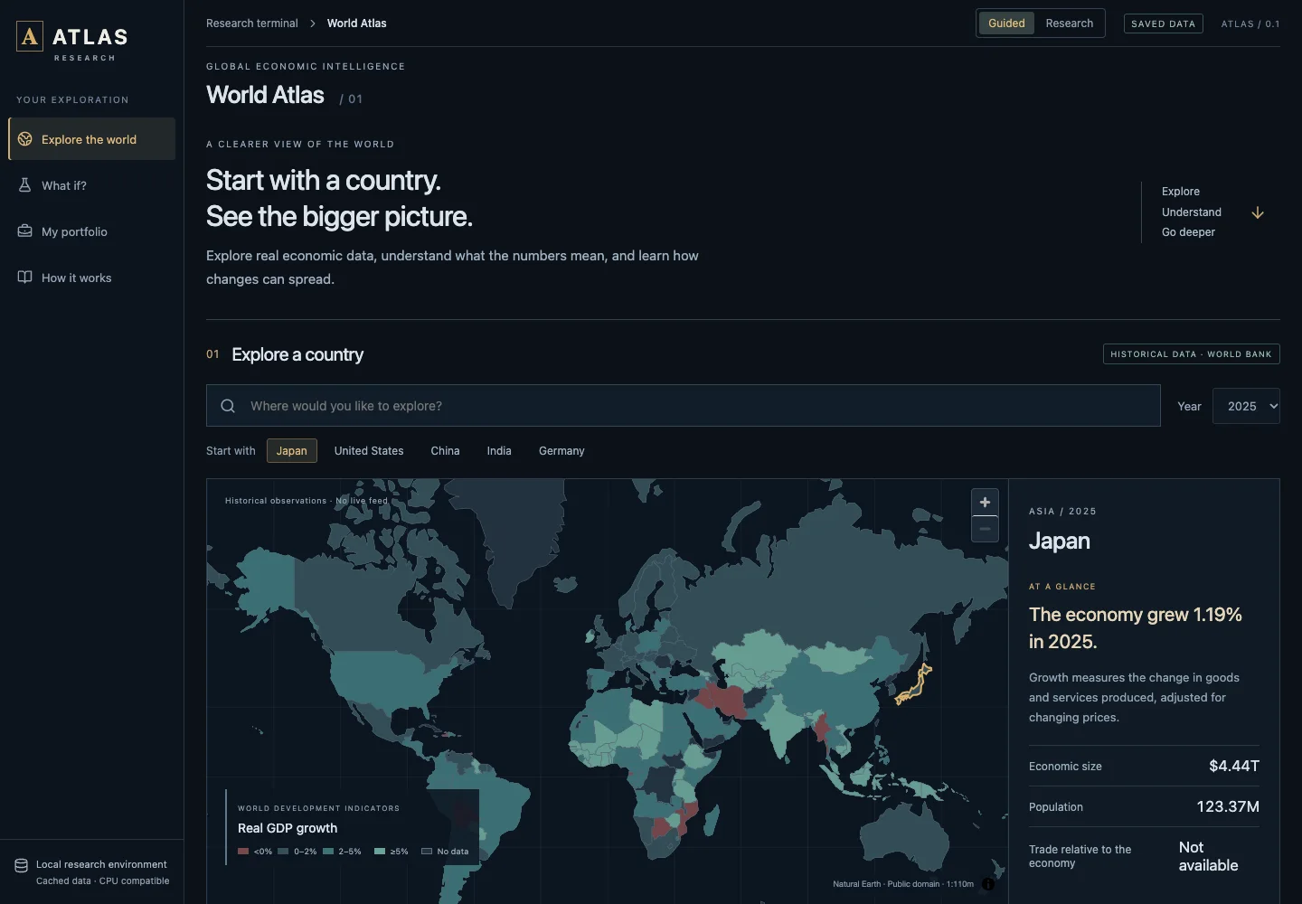Screen dimensions: 1302x904
Task: Jump to the Explore step link
Action: click(x=1181, y=192)
